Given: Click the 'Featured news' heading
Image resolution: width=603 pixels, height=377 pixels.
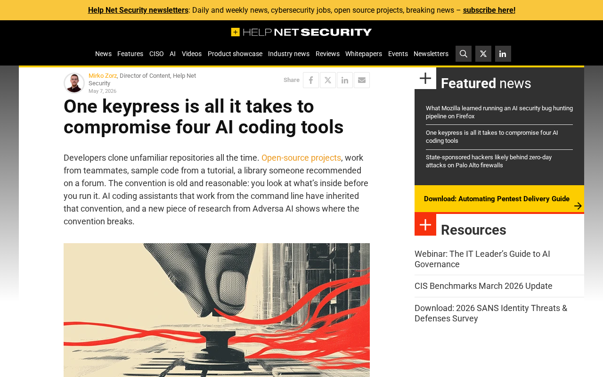Looking at the screenshot, I should pos(486,83).
